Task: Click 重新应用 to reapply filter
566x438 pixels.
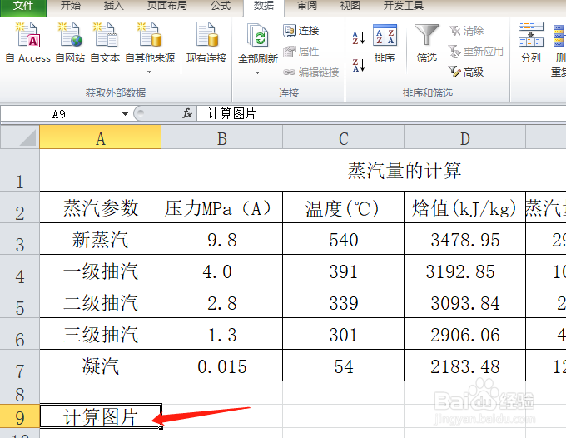Action: (x=476, y=52)
